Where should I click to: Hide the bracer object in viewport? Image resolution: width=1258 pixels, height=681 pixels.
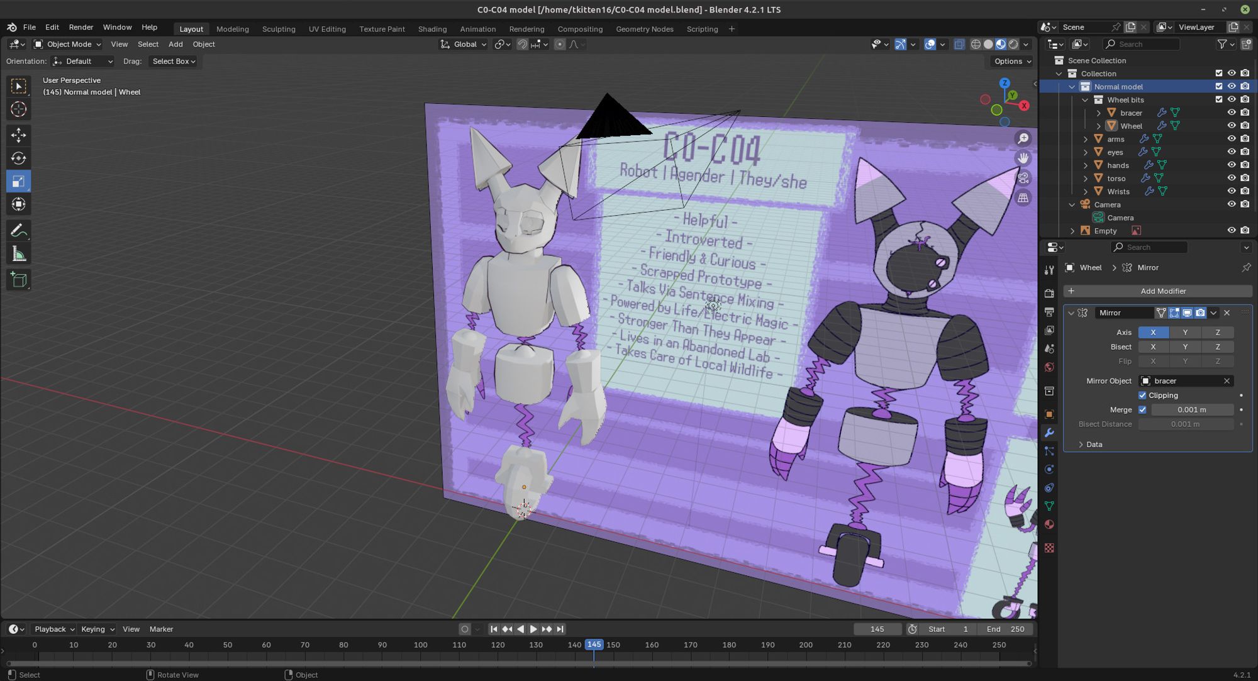1231,113
